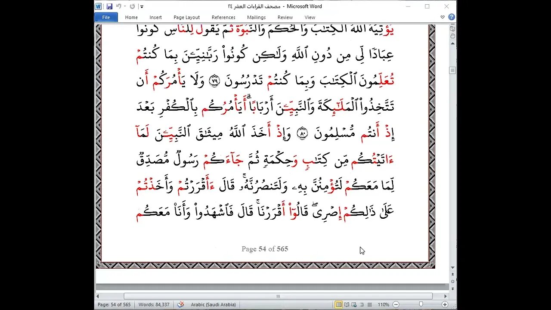The width and height of the screenshot is (551, 310).
Task: Save the document using the floppy icon
Action: (109, 6)
